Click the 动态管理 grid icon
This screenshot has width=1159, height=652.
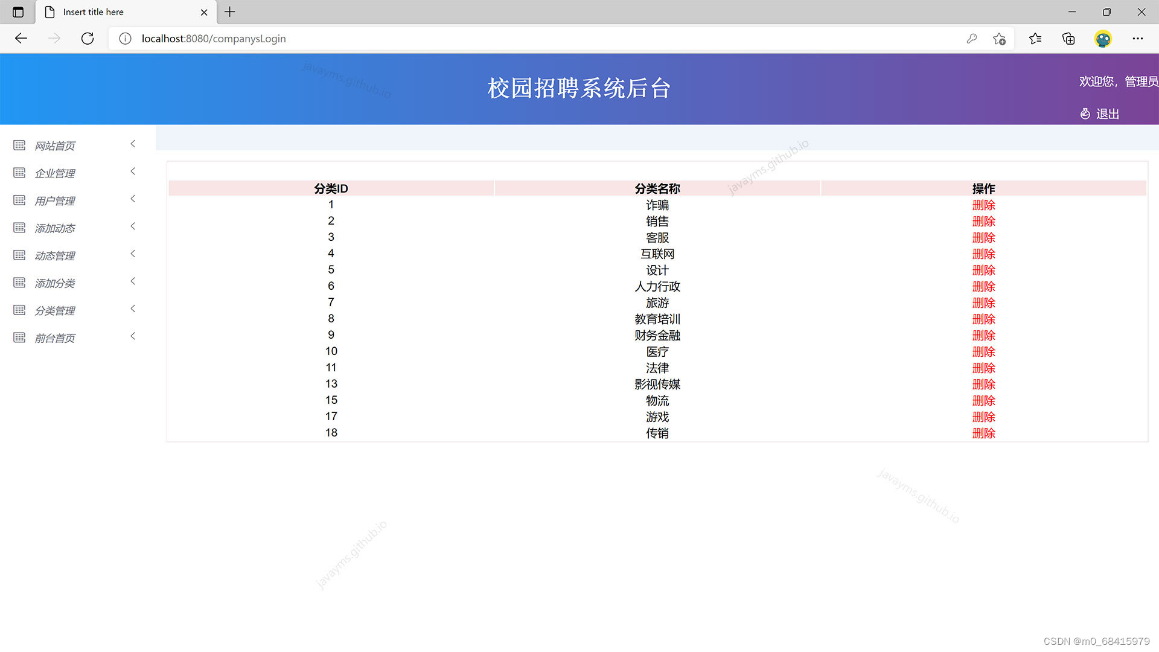click(19, 255)
